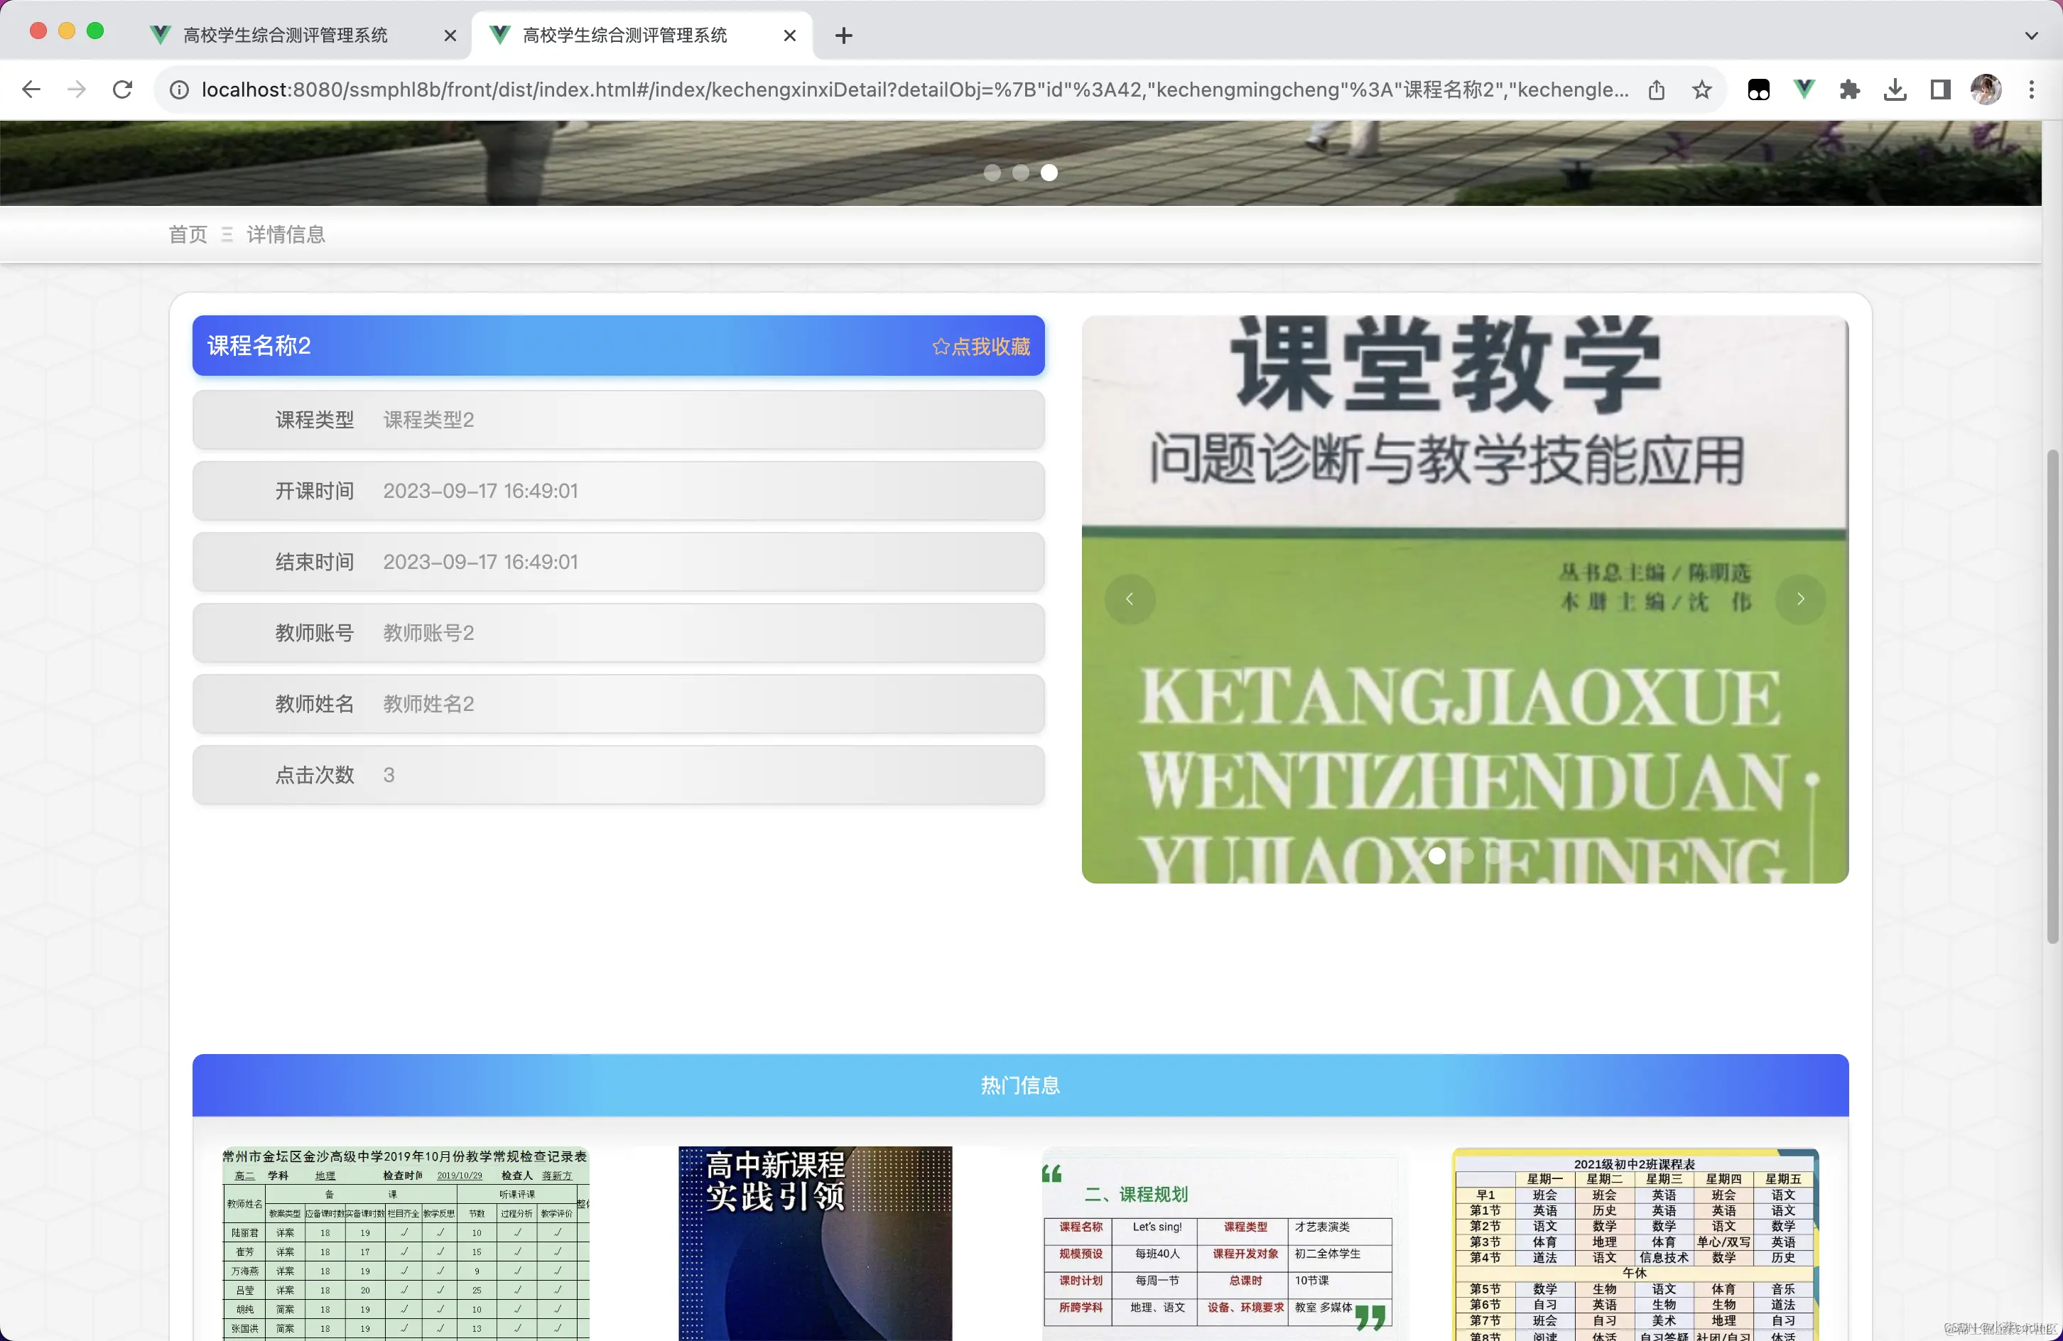This screenshot has height=1341, width=2063.
Task: Go back using the back arrow
Action: click(x=31, y=88)
